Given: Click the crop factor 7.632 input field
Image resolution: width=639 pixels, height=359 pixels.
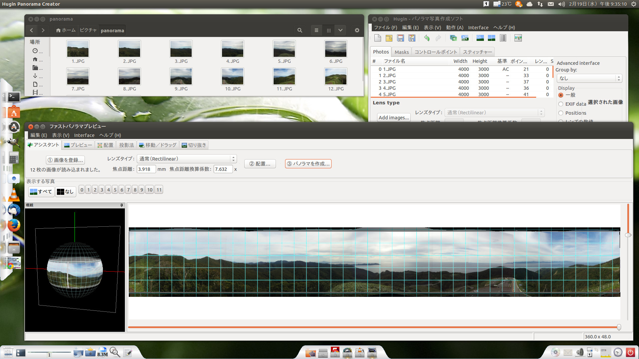Looking at the screenshot, I should tap(223, 169).
